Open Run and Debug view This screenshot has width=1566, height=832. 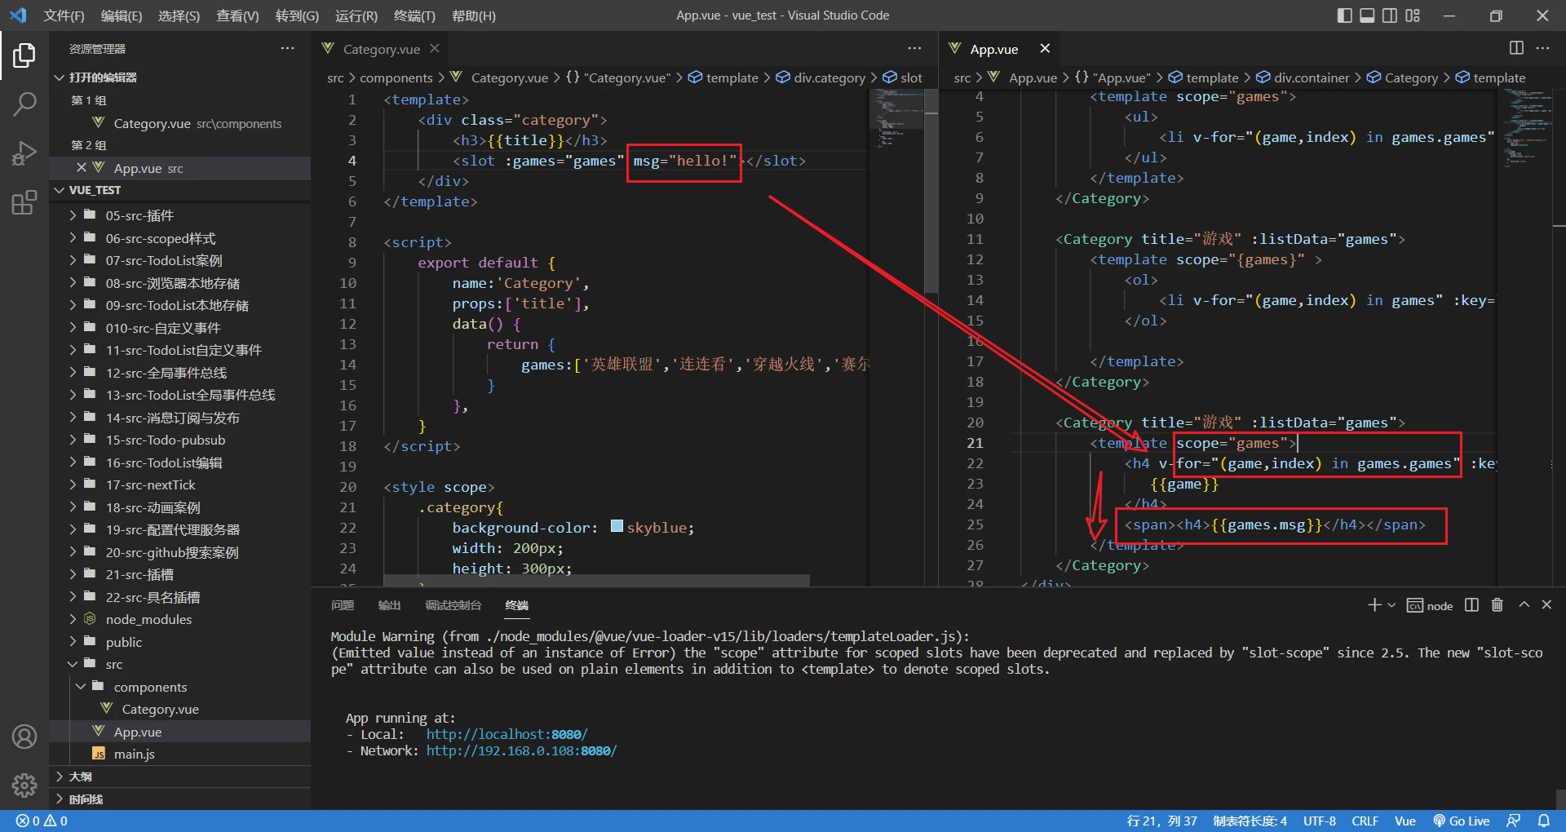[24, 153]
